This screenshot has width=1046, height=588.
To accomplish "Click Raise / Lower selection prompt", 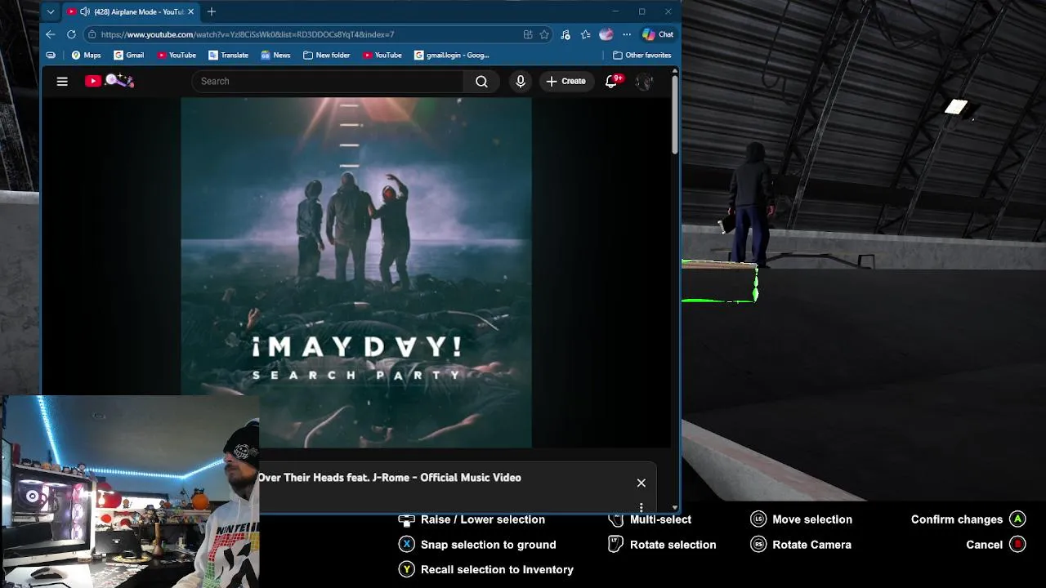I will (x=472, y=519).
